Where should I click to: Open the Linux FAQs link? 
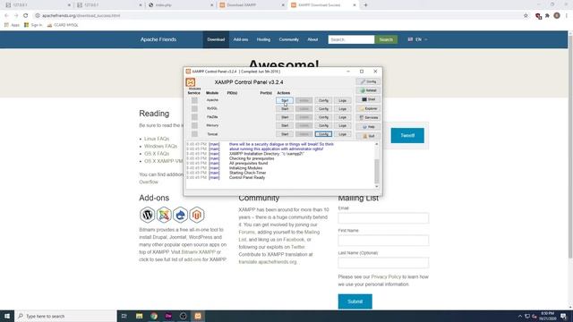coord(157,139)
